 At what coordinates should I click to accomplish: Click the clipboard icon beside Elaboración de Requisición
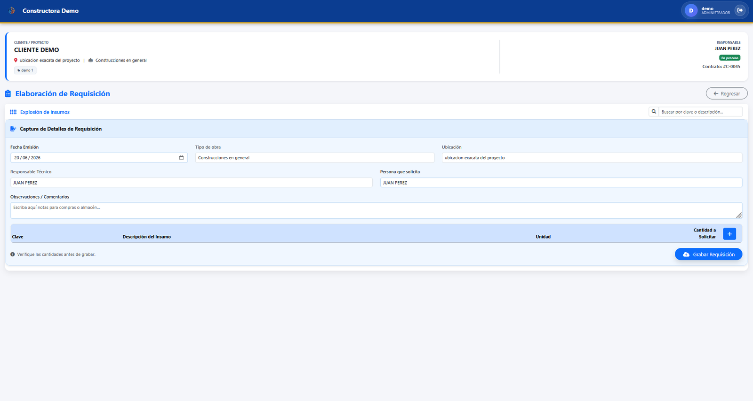[x=8, y=94]
